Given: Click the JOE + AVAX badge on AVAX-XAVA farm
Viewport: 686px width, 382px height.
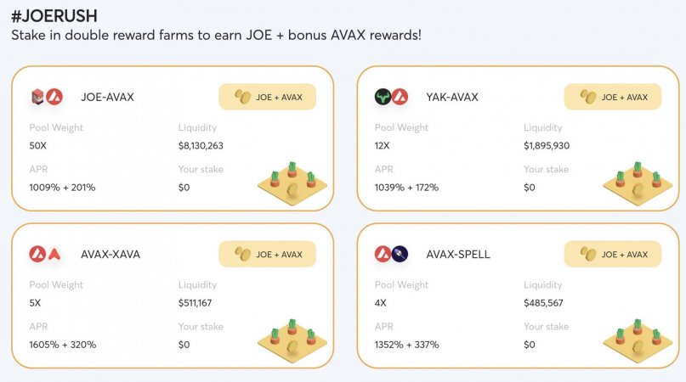Looking at the screenshot, I should click(x=267, y=254).
